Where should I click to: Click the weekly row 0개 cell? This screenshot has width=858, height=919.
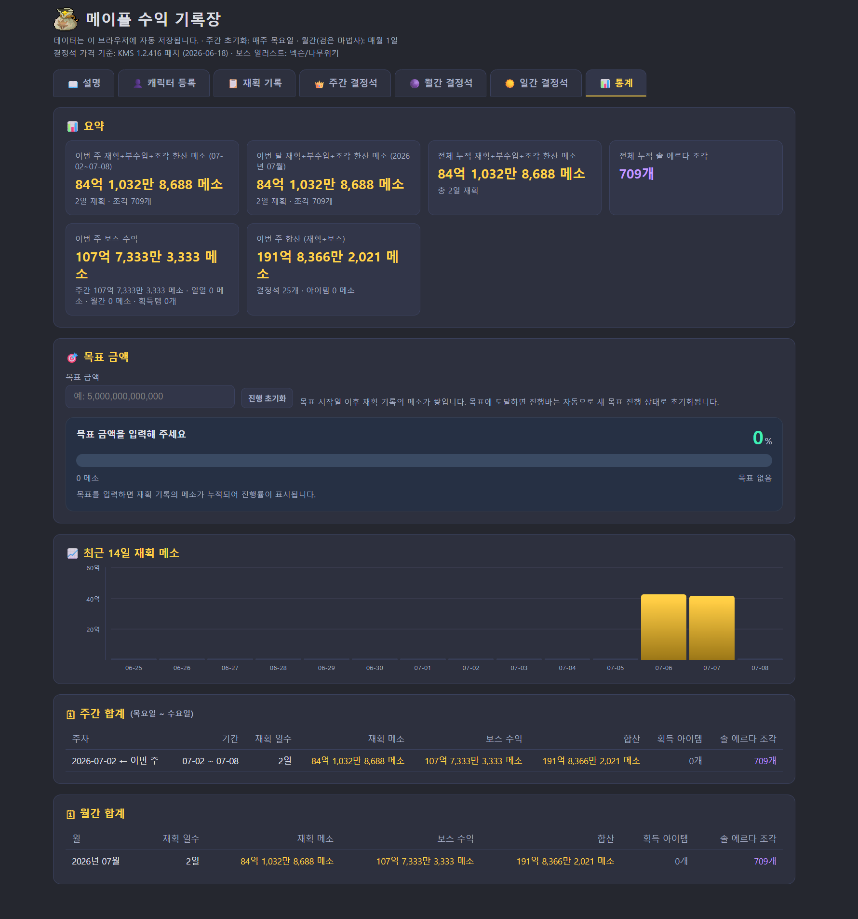coord(695,761)
